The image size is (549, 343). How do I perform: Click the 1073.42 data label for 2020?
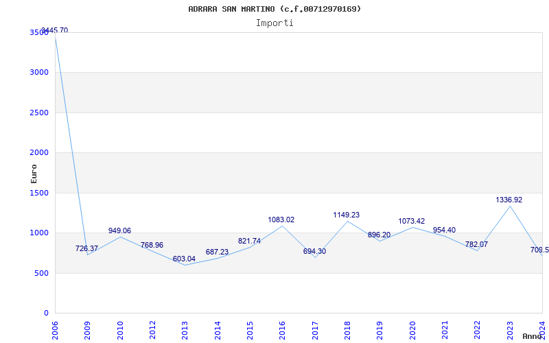point(411,221)
